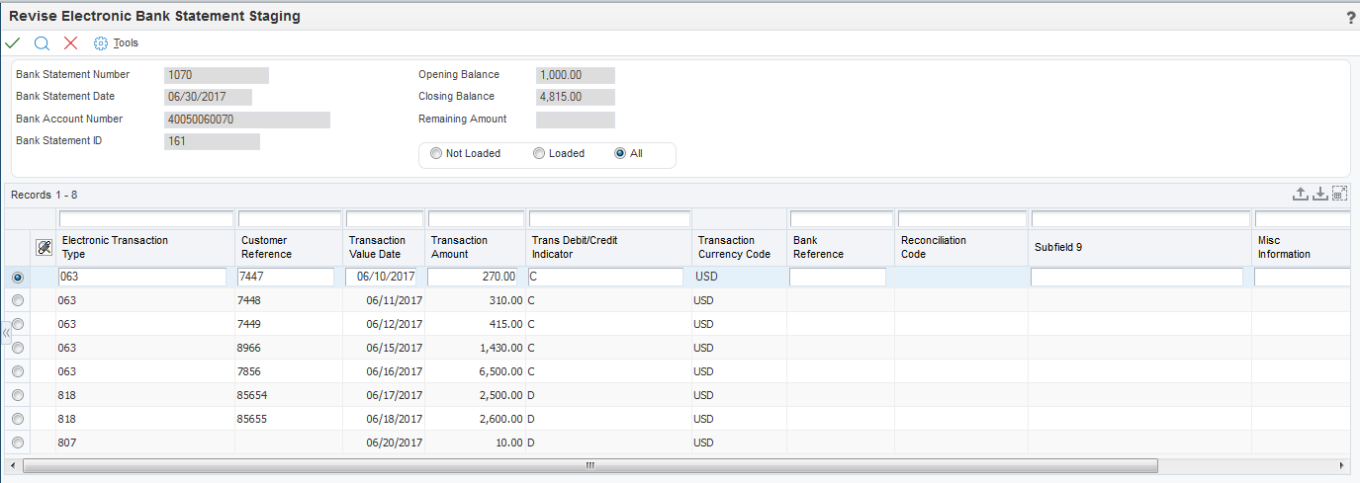Image resolution: width=1360 pixels, height=483 pixels.
Task: Click the green OK checkmark icon
Action: point(13,42)
